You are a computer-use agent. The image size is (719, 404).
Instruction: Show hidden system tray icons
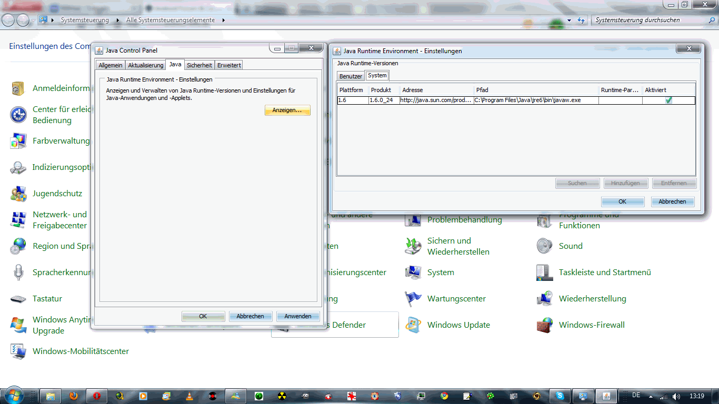(x=651, y=396)
